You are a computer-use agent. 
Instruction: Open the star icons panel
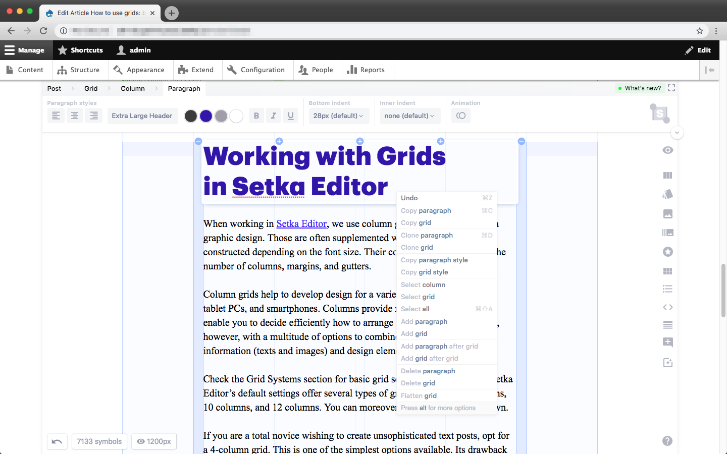(x=668, y=252)
